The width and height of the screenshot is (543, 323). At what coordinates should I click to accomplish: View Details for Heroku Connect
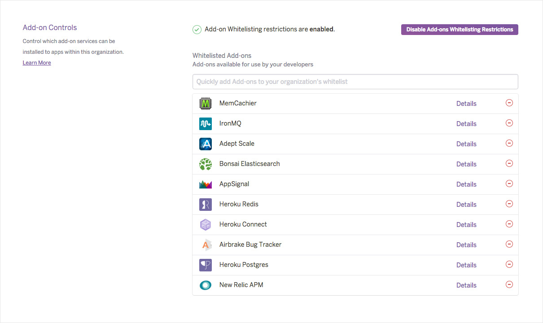tap(466, 224)
